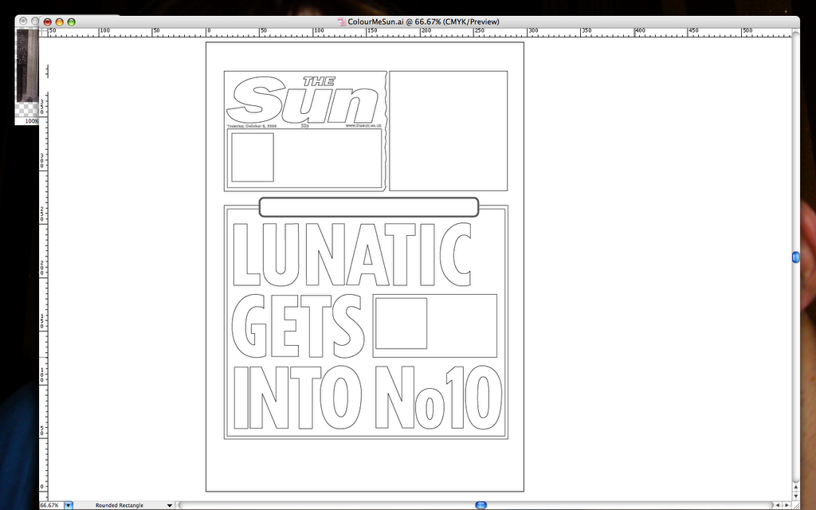Click the scroll down arrow of vertical scrollbar

(796, 496)
